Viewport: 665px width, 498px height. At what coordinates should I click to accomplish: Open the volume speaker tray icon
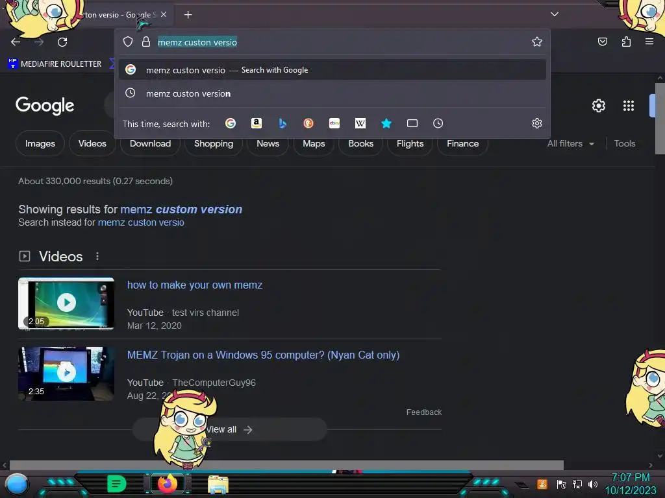593,484
